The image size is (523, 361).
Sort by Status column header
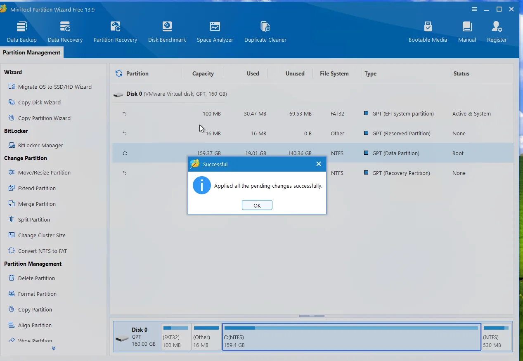tap(461, 73)
